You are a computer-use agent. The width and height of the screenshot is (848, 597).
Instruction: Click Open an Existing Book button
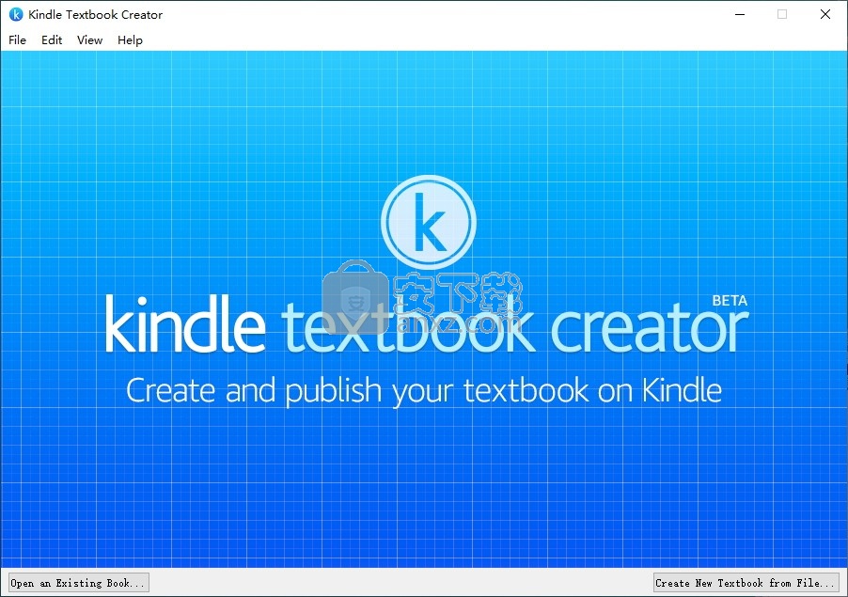78,582
